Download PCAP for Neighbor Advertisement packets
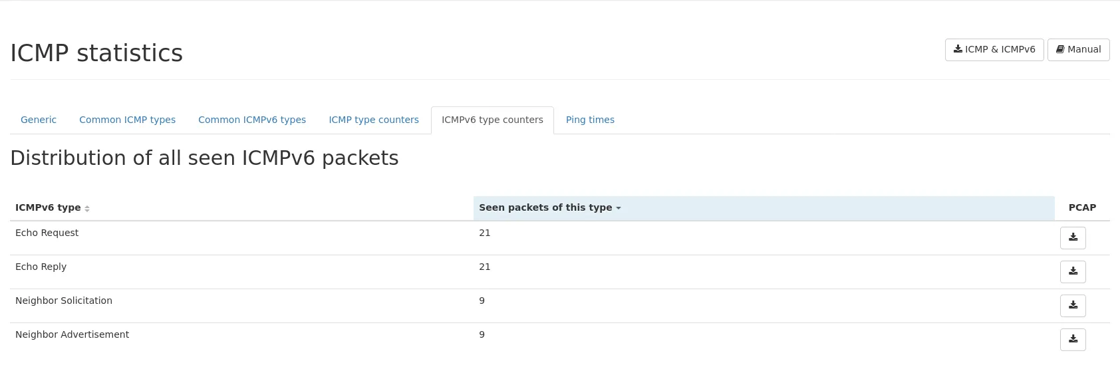 point(1072,340)
